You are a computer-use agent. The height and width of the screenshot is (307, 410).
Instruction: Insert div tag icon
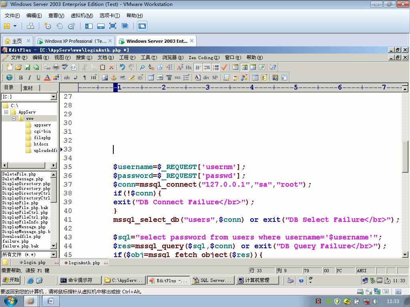[206, 77]
